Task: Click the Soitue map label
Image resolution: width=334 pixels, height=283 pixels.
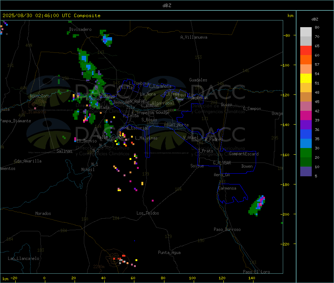Action: (197, 166)
